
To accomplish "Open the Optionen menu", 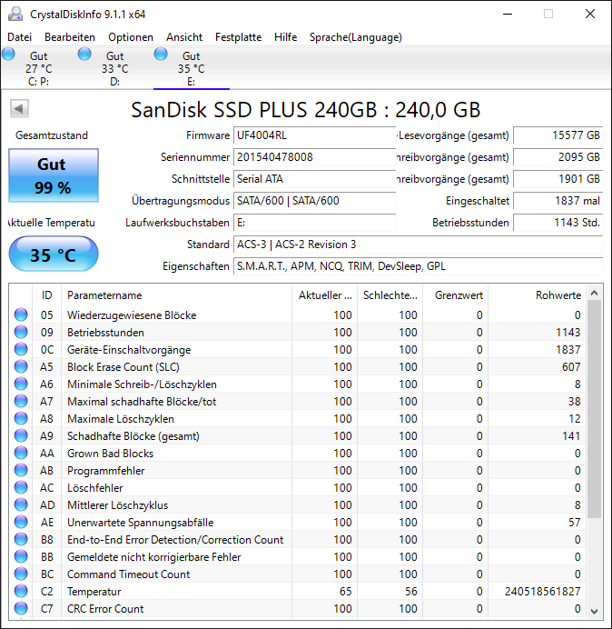I will click(x=131, y=37).
